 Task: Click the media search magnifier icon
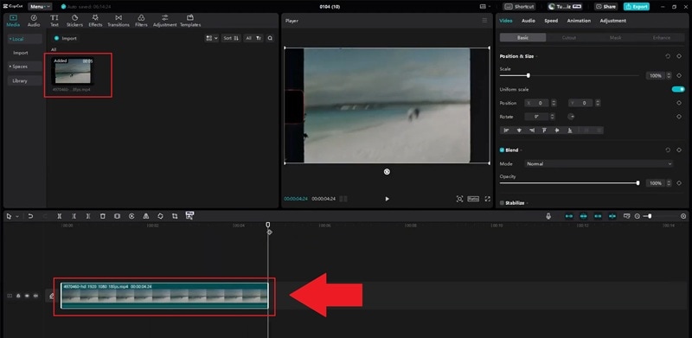[x=270, y=38]
